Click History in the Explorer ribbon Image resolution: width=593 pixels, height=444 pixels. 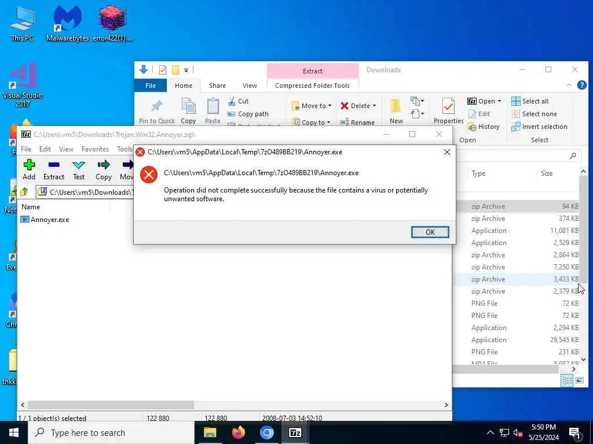[x=484, y=127]
